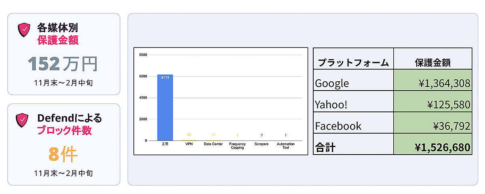
Task: Click the Scrapers axis label
Action: click(261, 144)
